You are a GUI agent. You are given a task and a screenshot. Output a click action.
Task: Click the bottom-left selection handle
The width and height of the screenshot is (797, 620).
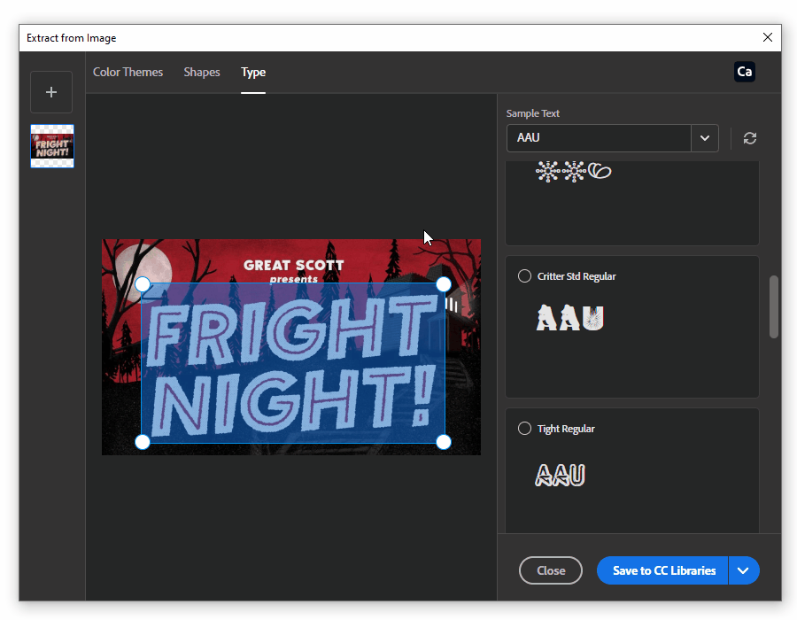143,442
